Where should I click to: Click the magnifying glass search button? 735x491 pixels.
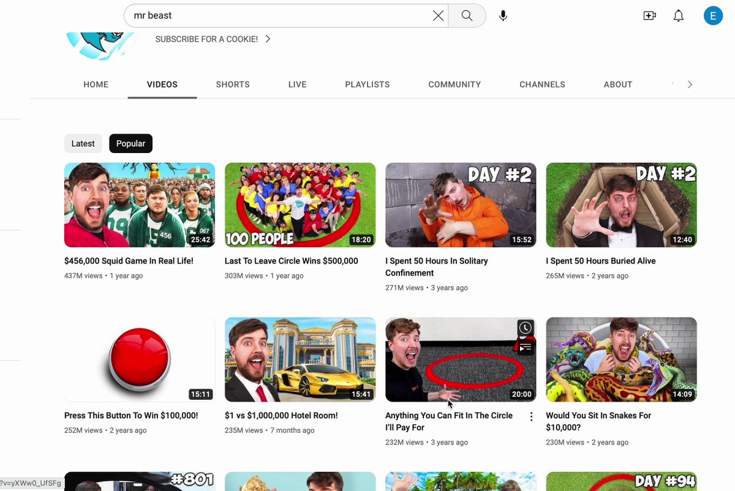(467, 16)
